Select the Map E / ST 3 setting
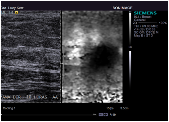 pos(143,35)
